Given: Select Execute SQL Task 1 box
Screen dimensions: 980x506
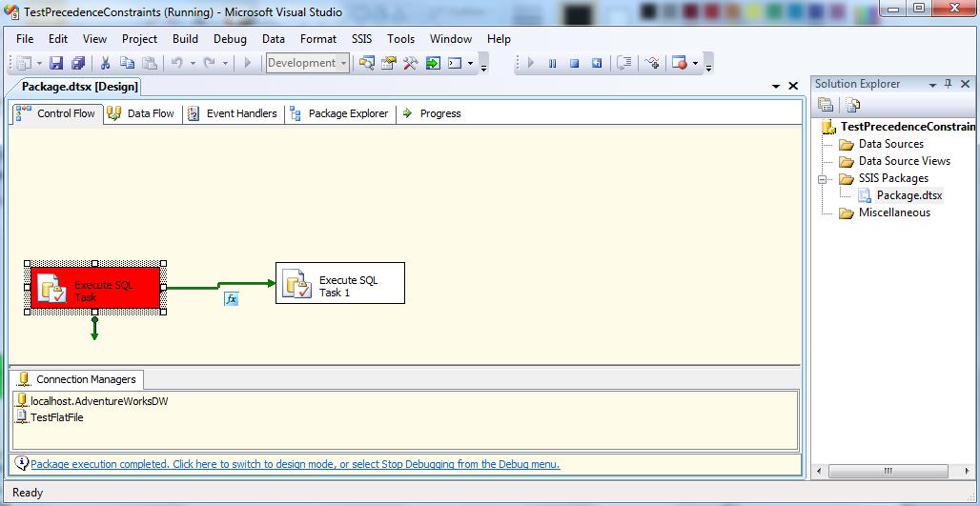Looking at the screenshot, I should point(340,284).
